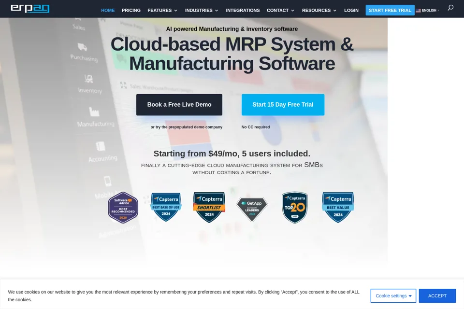This screenshot has width=464, height=309.
Task: Open the search magnifier icon
Action: [450, 8]
